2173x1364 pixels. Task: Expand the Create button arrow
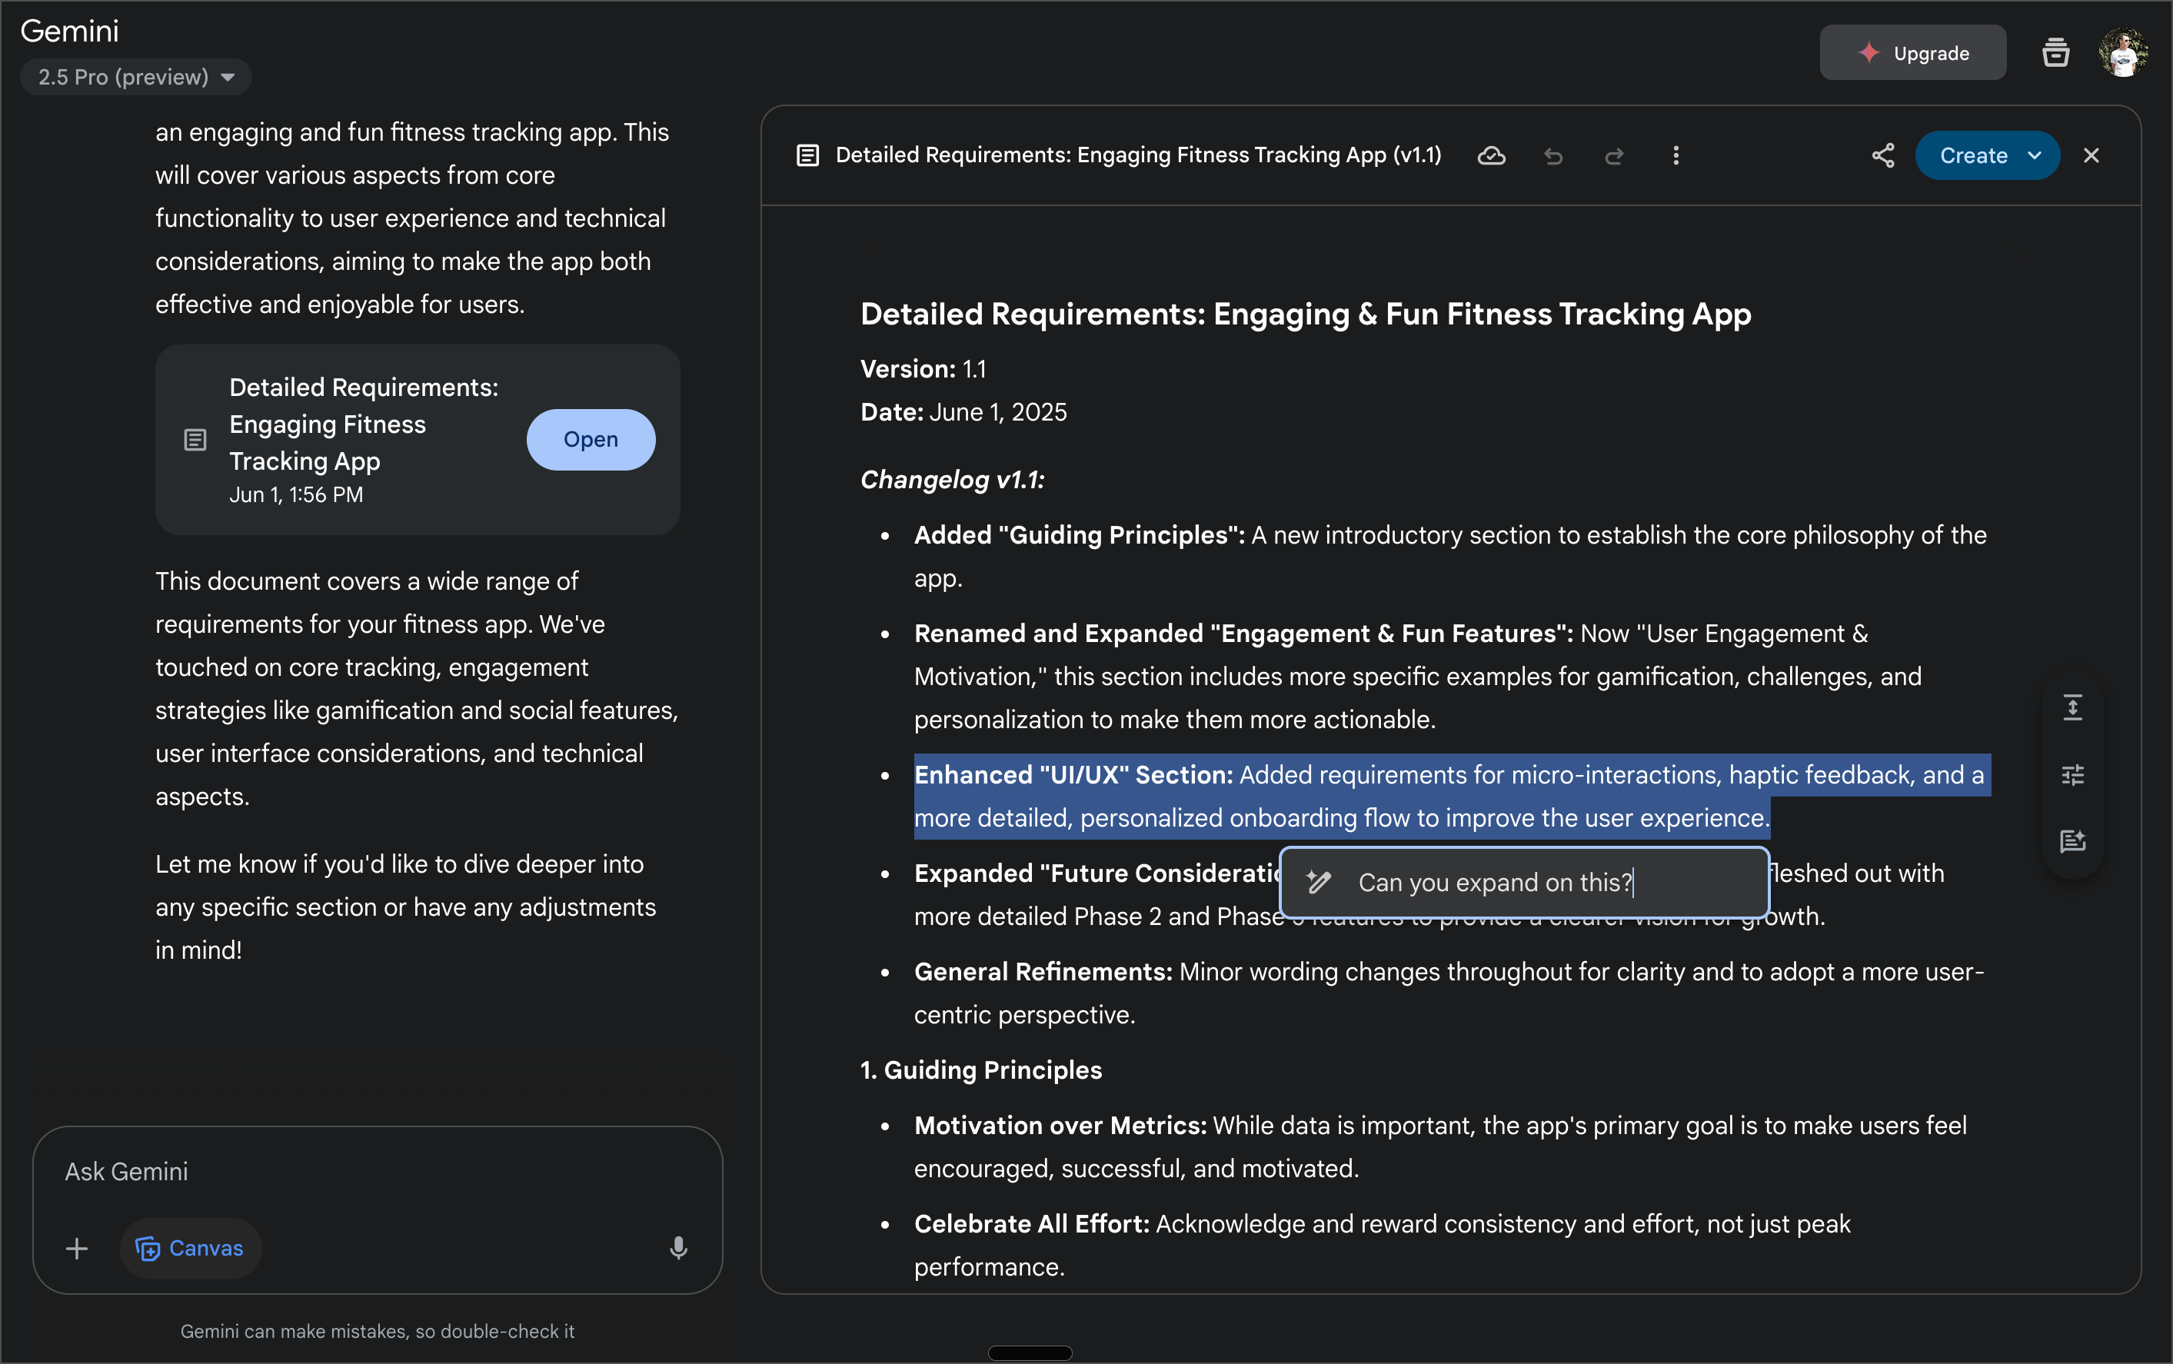tap(2034, 156)
